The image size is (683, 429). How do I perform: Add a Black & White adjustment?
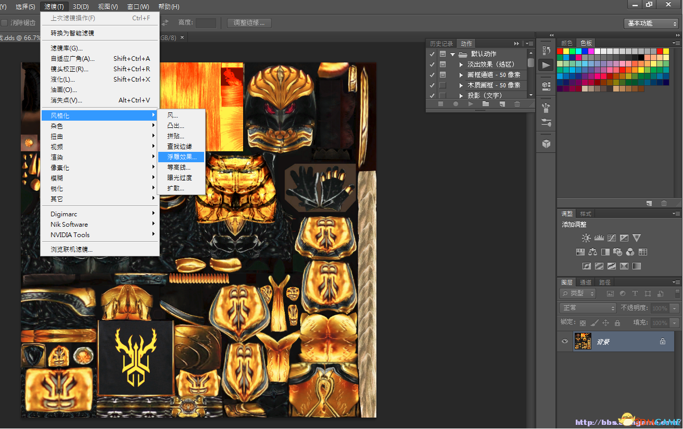coord(605,252)
